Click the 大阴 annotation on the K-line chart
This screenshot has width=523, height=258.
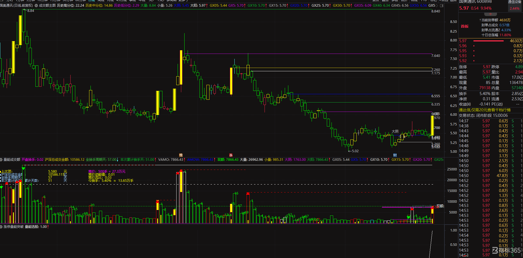pyautogui.click(x=395, y=131)
